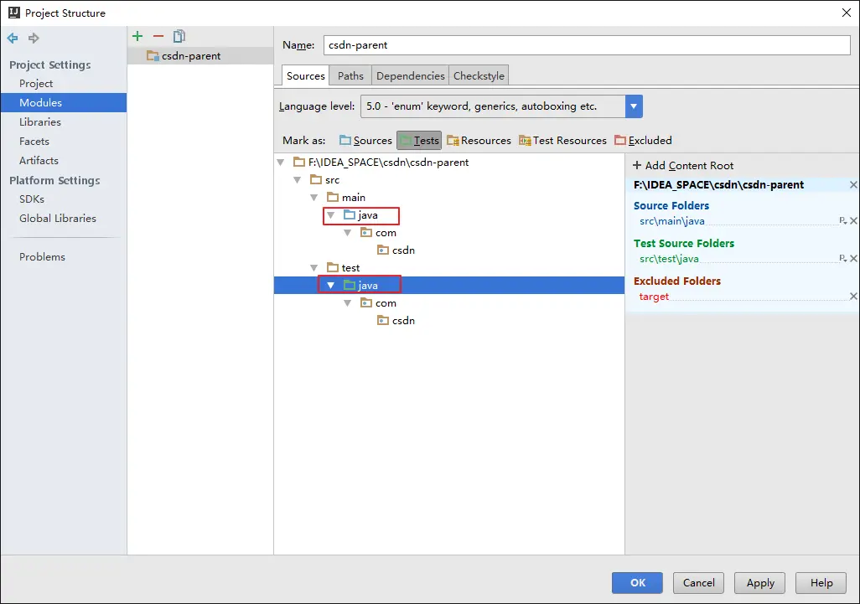Viewport: 860px width, 604px height.
Task: Open the Libraries section
Action: click(40, 121)
